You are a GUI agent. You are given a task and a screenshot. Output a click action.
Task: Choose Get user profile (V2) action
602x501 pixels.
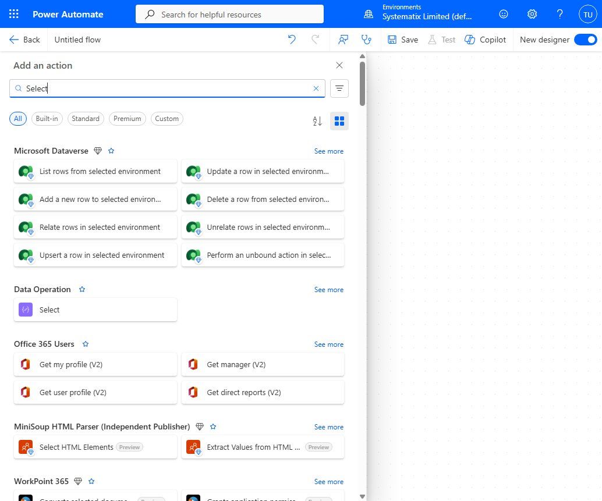pos(95,392)
